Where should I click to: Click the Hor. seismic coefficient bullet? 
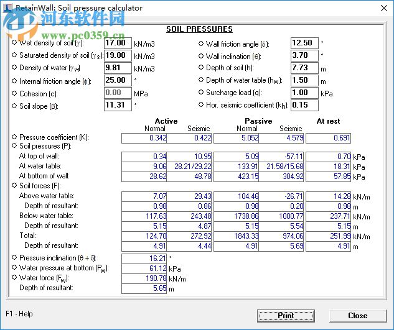pos(201,104)
